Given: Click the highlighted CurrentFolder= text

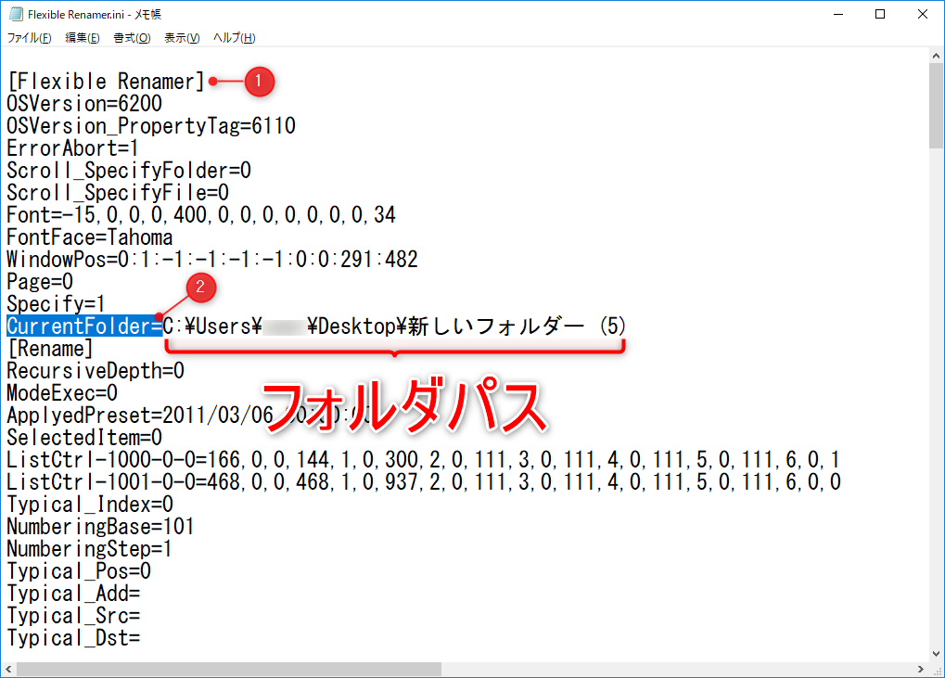Looking at the screenshot, I should pyautogui.click(x=84, y=326).
